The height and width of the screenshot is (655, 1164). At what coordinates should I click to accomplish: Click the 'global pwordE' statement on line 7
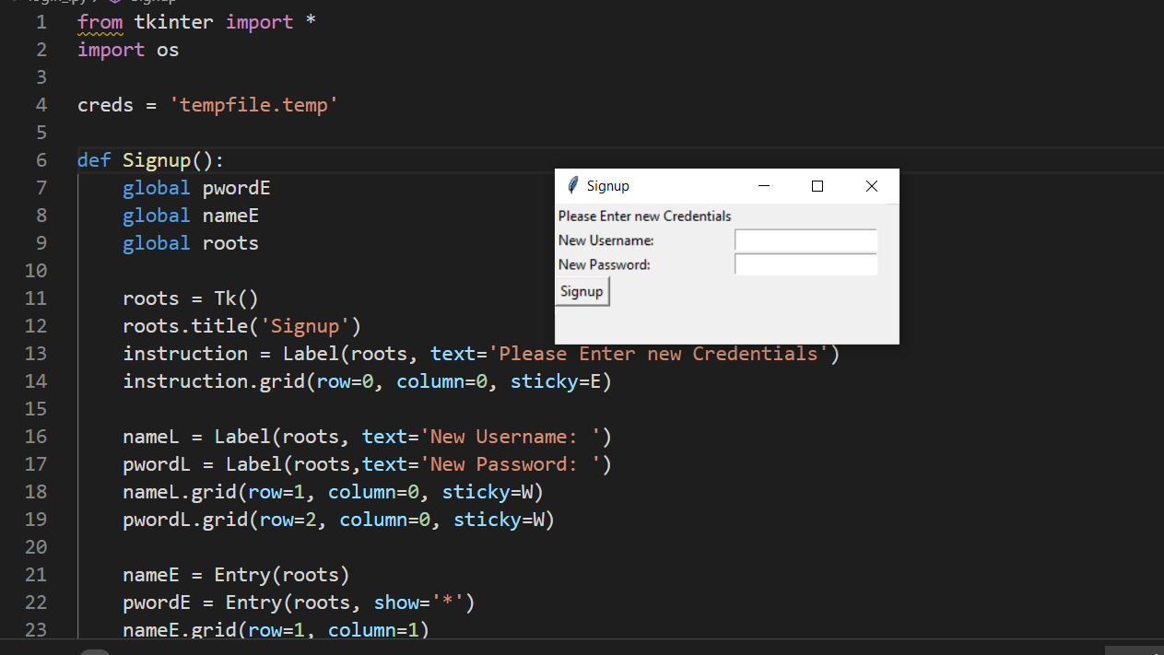click(196, 187)
